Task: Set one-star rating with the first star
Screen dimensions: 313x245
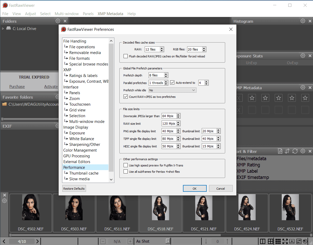Action: [x=252, y=98]
